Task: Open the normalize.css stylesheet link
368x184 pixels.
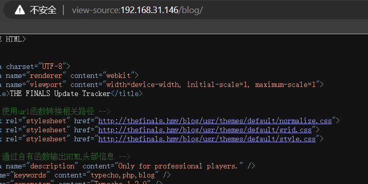Action: click(x=215, y=121)
